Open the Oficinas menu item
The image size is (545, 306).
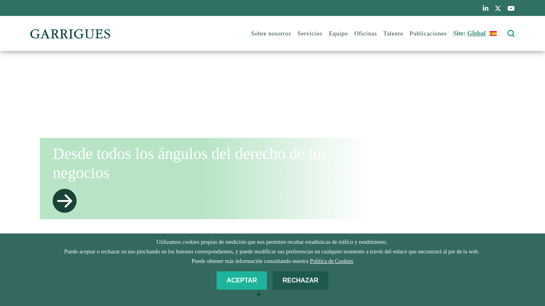[365, 33]
